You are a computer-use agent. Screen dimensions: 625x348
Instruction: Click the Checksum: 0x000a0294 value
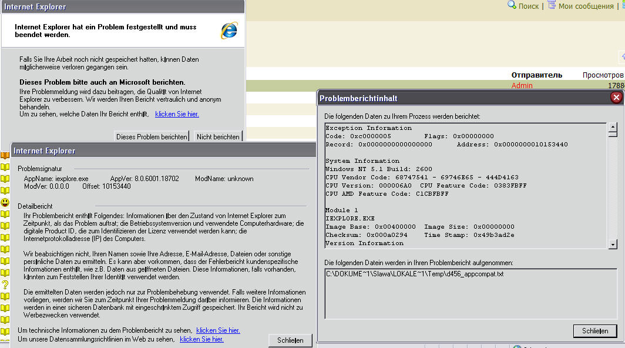tap(367, 235)
